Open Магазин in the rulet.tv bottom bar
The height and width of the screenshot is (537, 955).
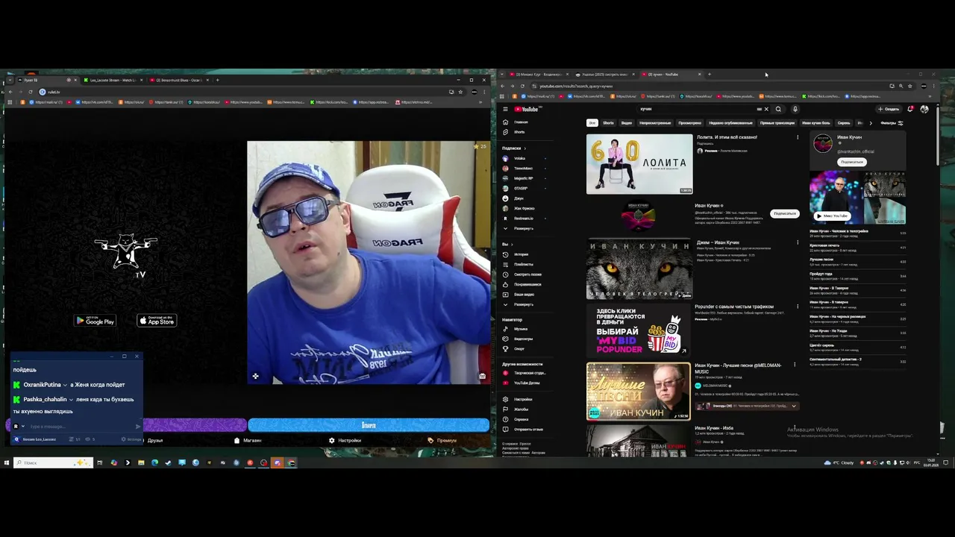(248, 440)
